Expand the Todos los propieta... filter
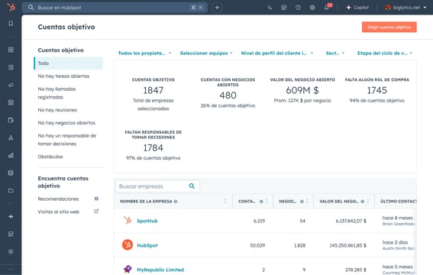433x275 pixels. (x=144, y=53)
